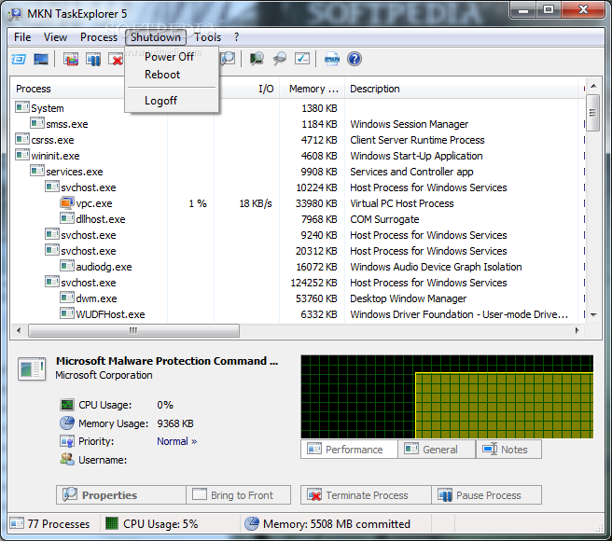The width and height of the screenshot is (612, 541).
Task: Click the vpc.exe orange process icon
Action: pos(67,203)
